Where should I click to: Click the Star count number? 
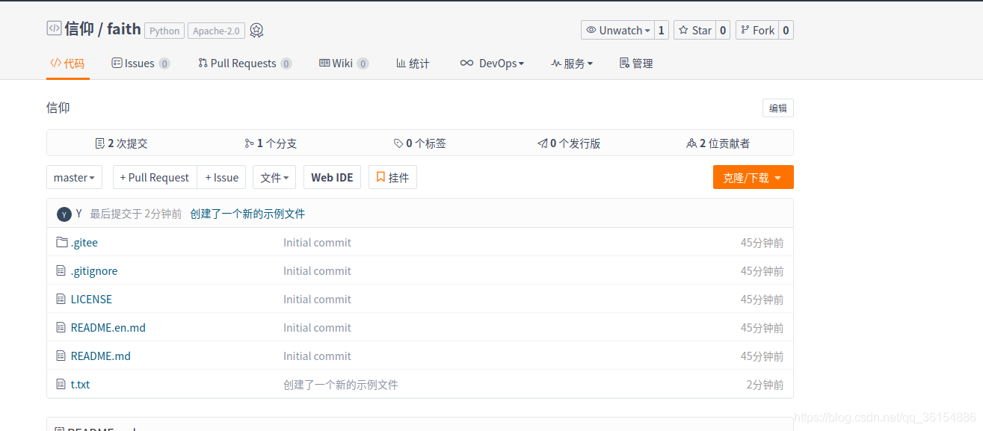click(x=723, y=30)
